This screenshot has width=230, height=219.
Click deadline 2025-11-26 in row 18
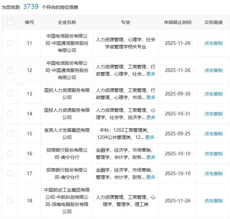178,201
